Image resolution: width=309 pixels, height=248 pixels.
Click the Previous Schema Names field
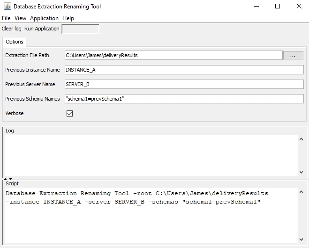point(184,99)
